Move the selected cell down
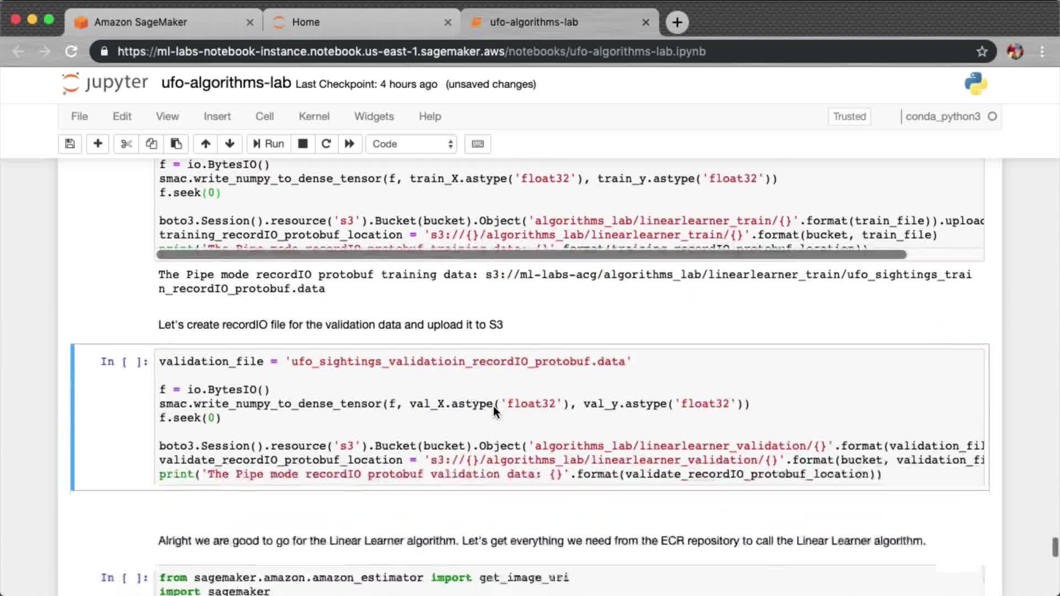This screenshot has width=1060, height=596. point(230,144)
